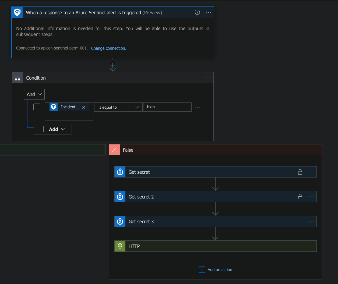Insert step via plus between trigger and Condition
338x284 pixels.
coord(113,65)
